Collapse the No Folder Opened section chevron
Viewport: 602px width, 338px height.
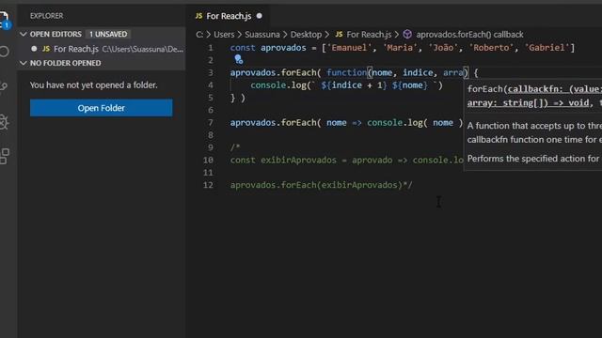(24, 63)
